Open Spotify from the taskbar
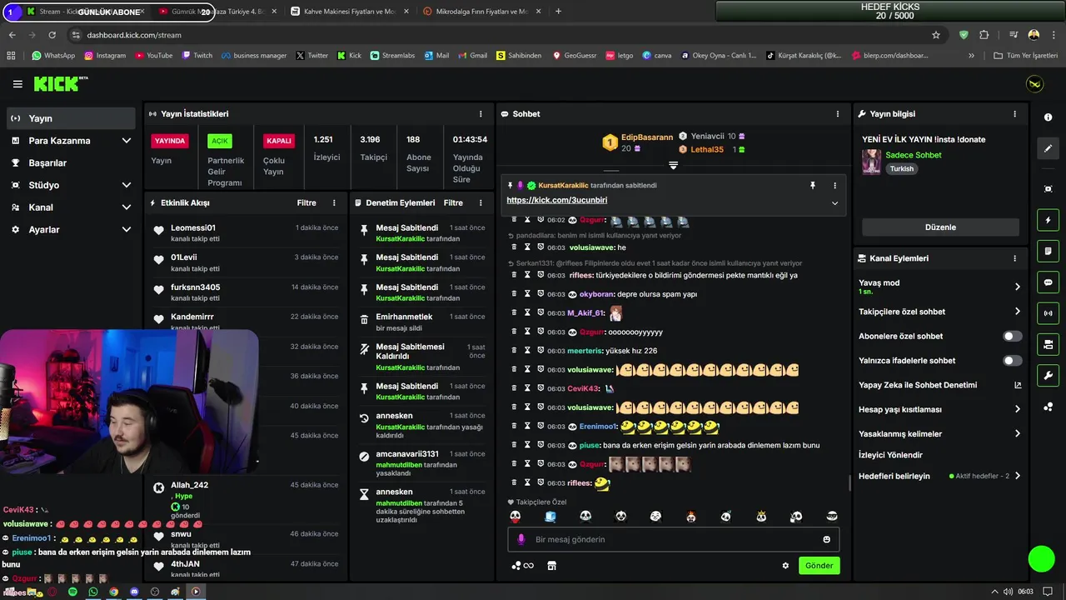The height and width of the screenshot is (600, 1066). click(x=72, y=592)
